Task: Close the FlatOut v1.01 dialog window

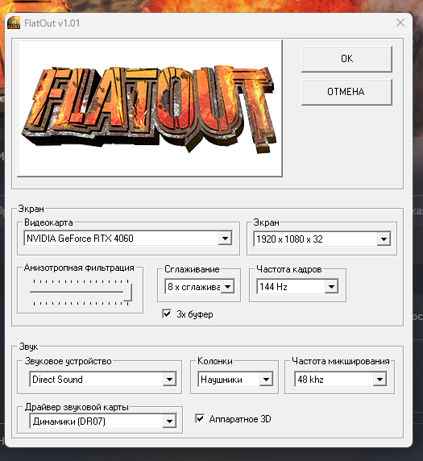Action: [400, 23]
